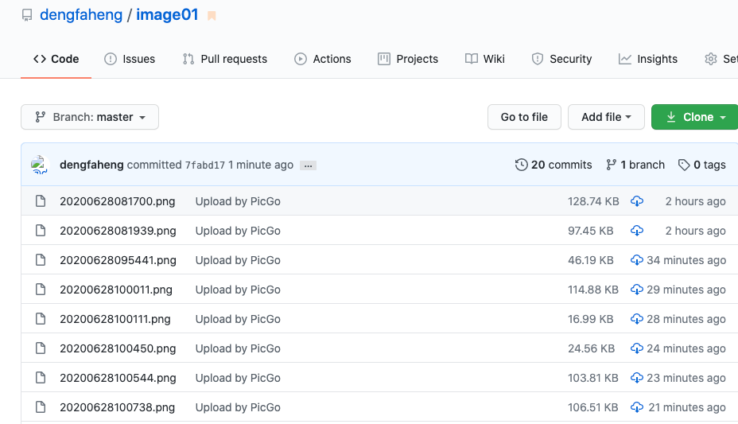This screenshot has width=738, height=424.
Task: Click the orange bookmark icon after image01
Action: 212,16
